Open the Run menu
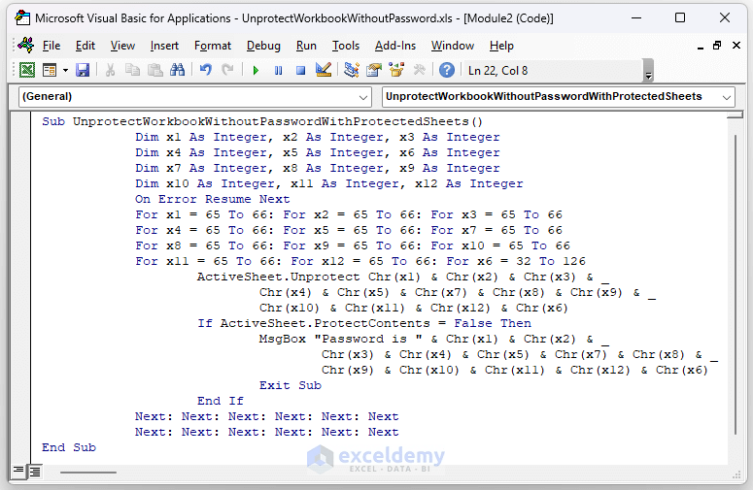 pos(306,46)
